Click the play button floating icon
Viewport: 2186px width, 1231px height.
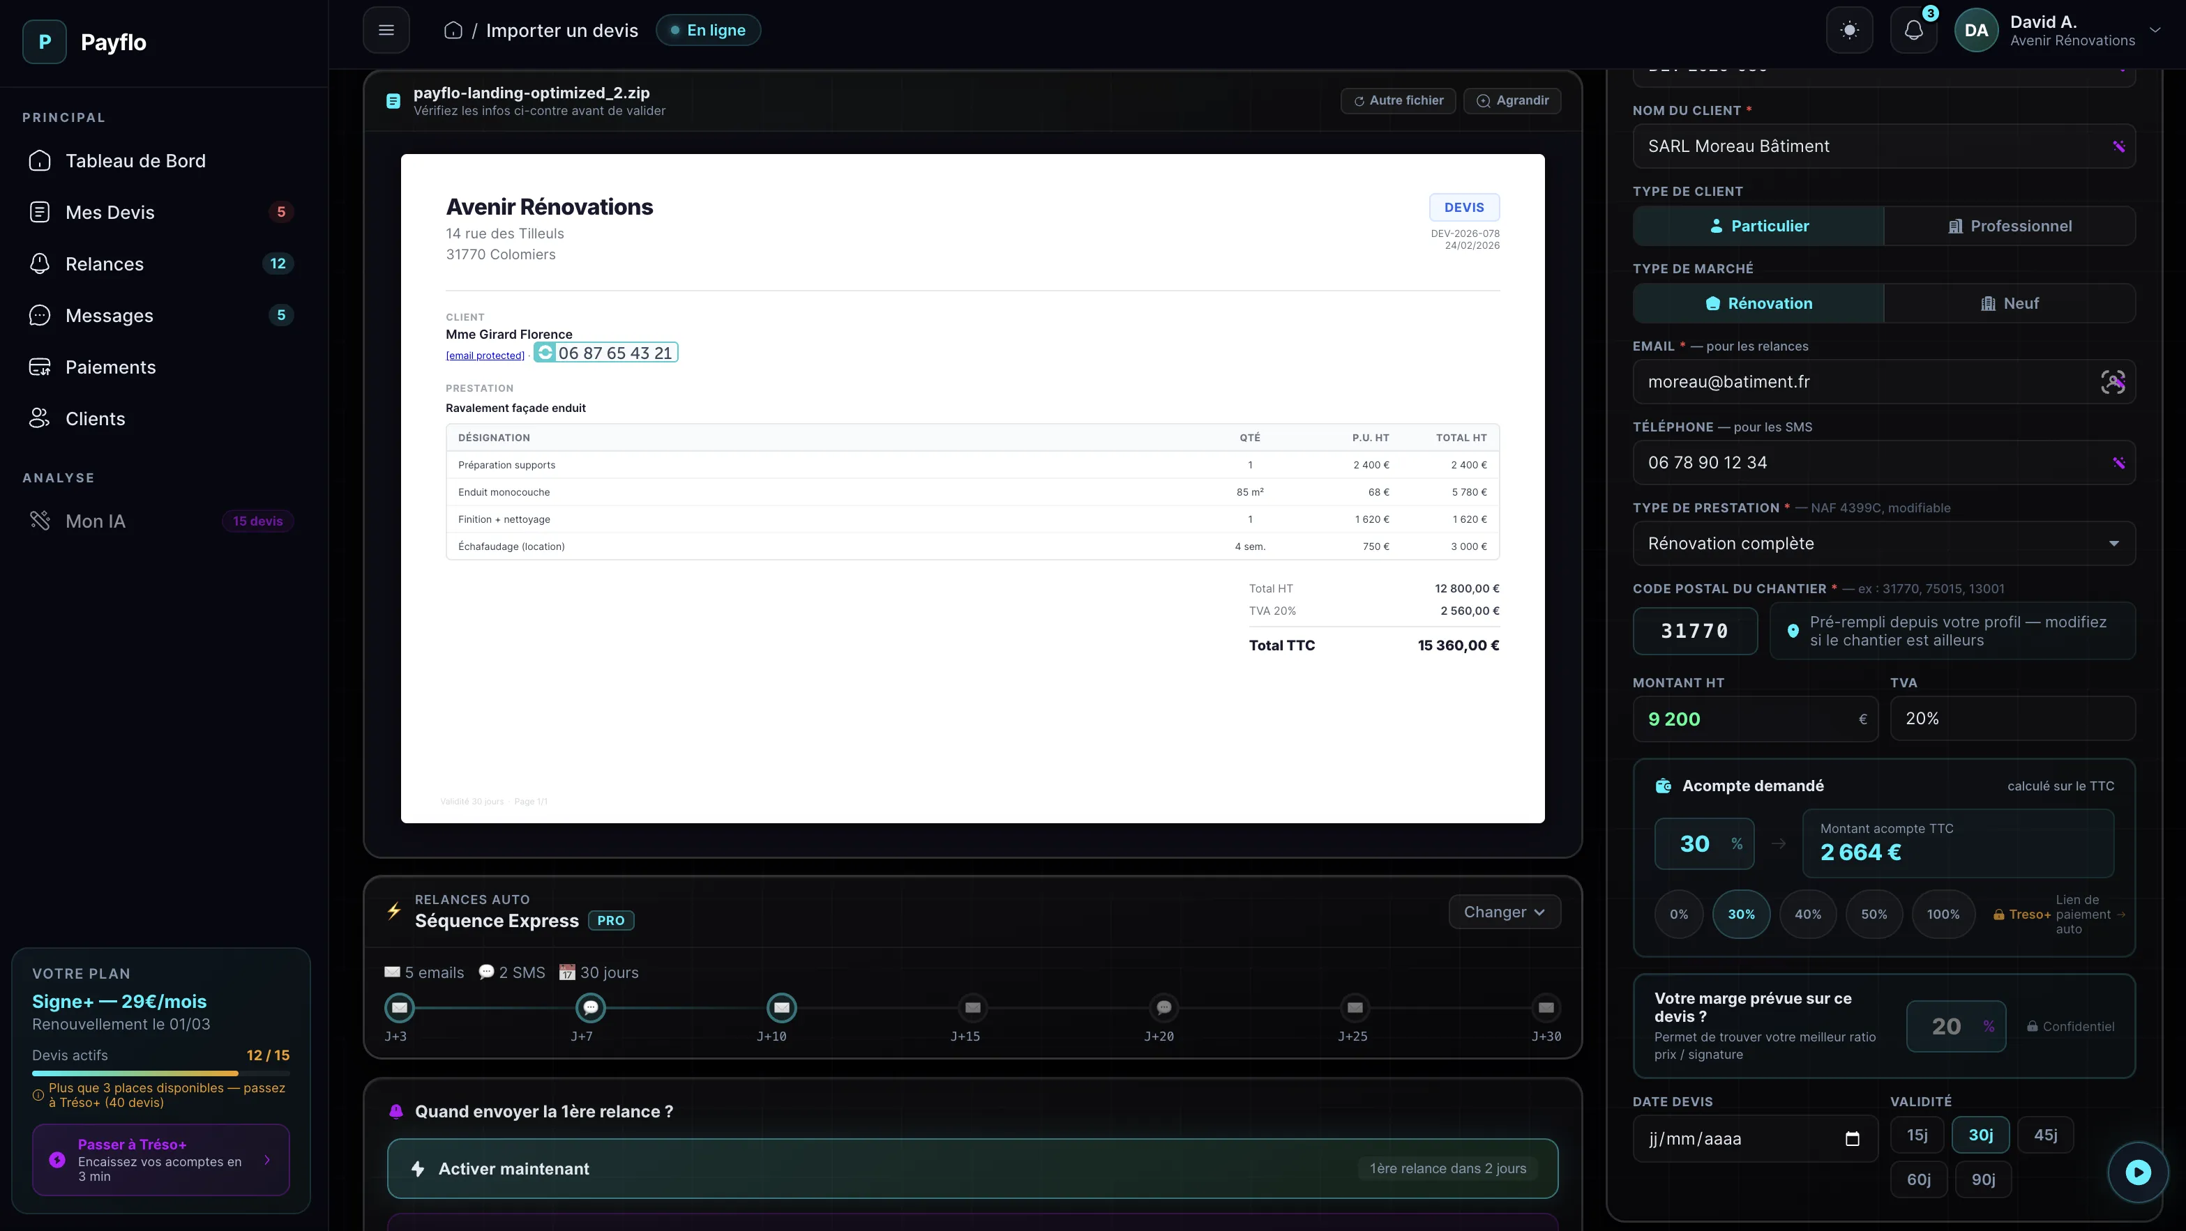[x=2138, y=1172]
